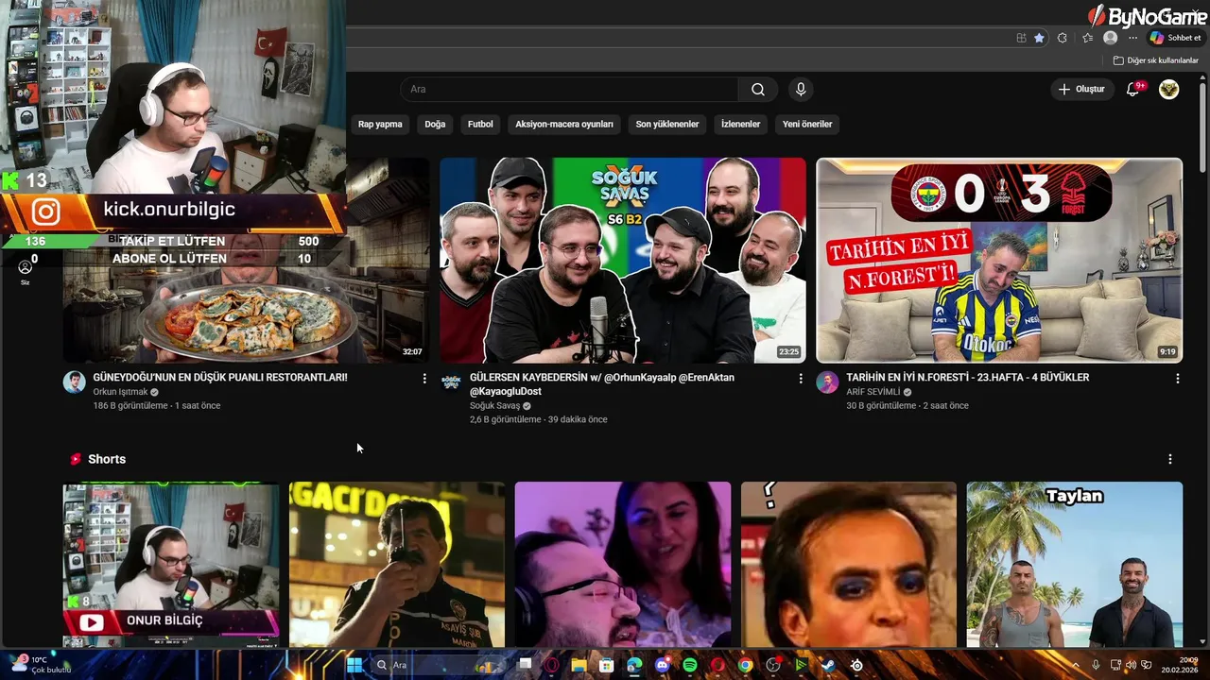Visit Soğuk Savaş channel name
This screenshot has width=1210, height=680.
click(494, 406)
